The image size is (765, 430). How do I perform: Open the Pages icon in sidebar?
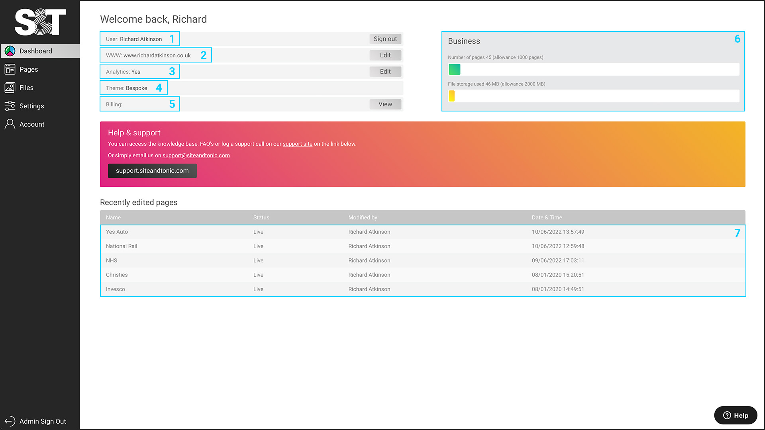tap(10, 69)
